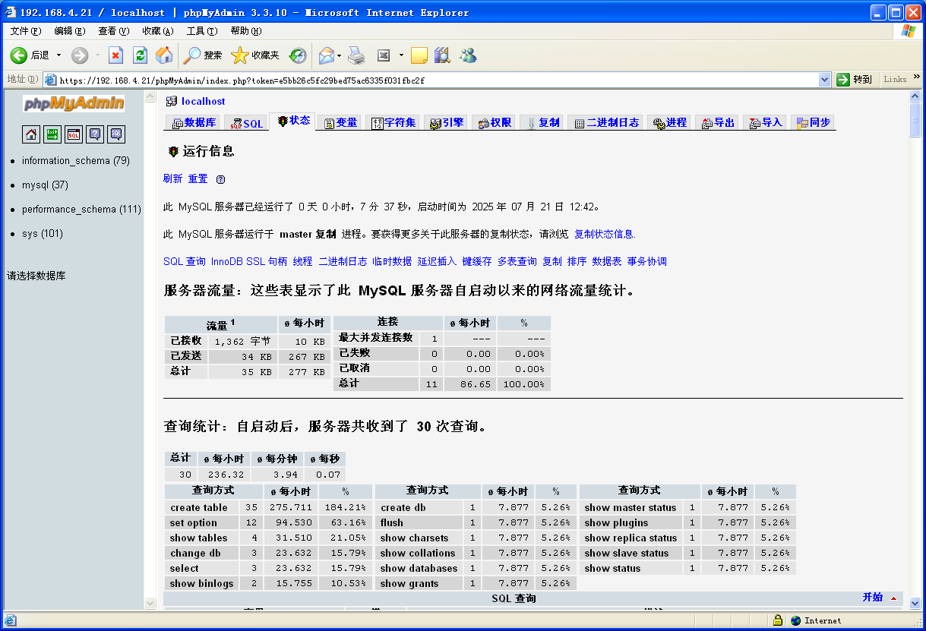Click the phpMyAdmin Home icon in sidebar

coord(31,134)
